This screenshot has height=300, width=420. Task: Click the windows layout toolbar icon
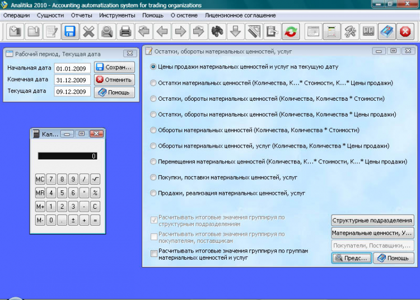click(368, 31)
